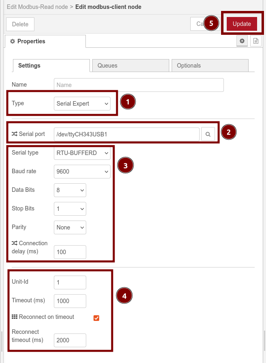Viewport: 266px width, 363px height.
Task: Switch to the Settings tab
Action: 51,66
